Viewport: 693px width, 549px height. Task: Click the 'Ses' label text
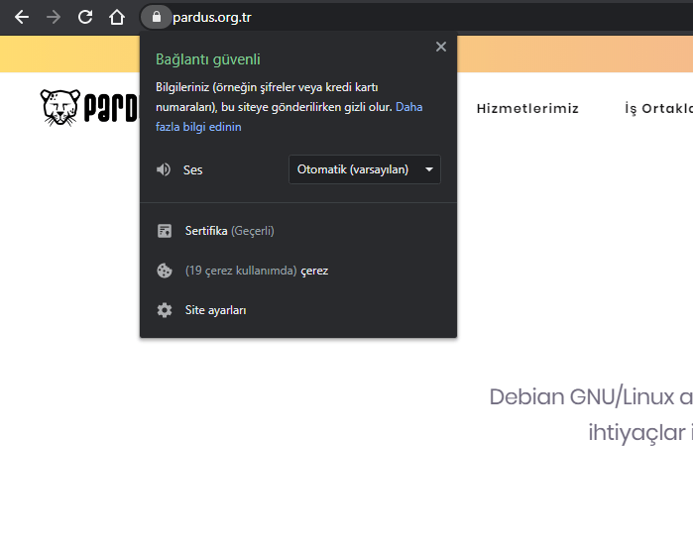pos(192,170)
